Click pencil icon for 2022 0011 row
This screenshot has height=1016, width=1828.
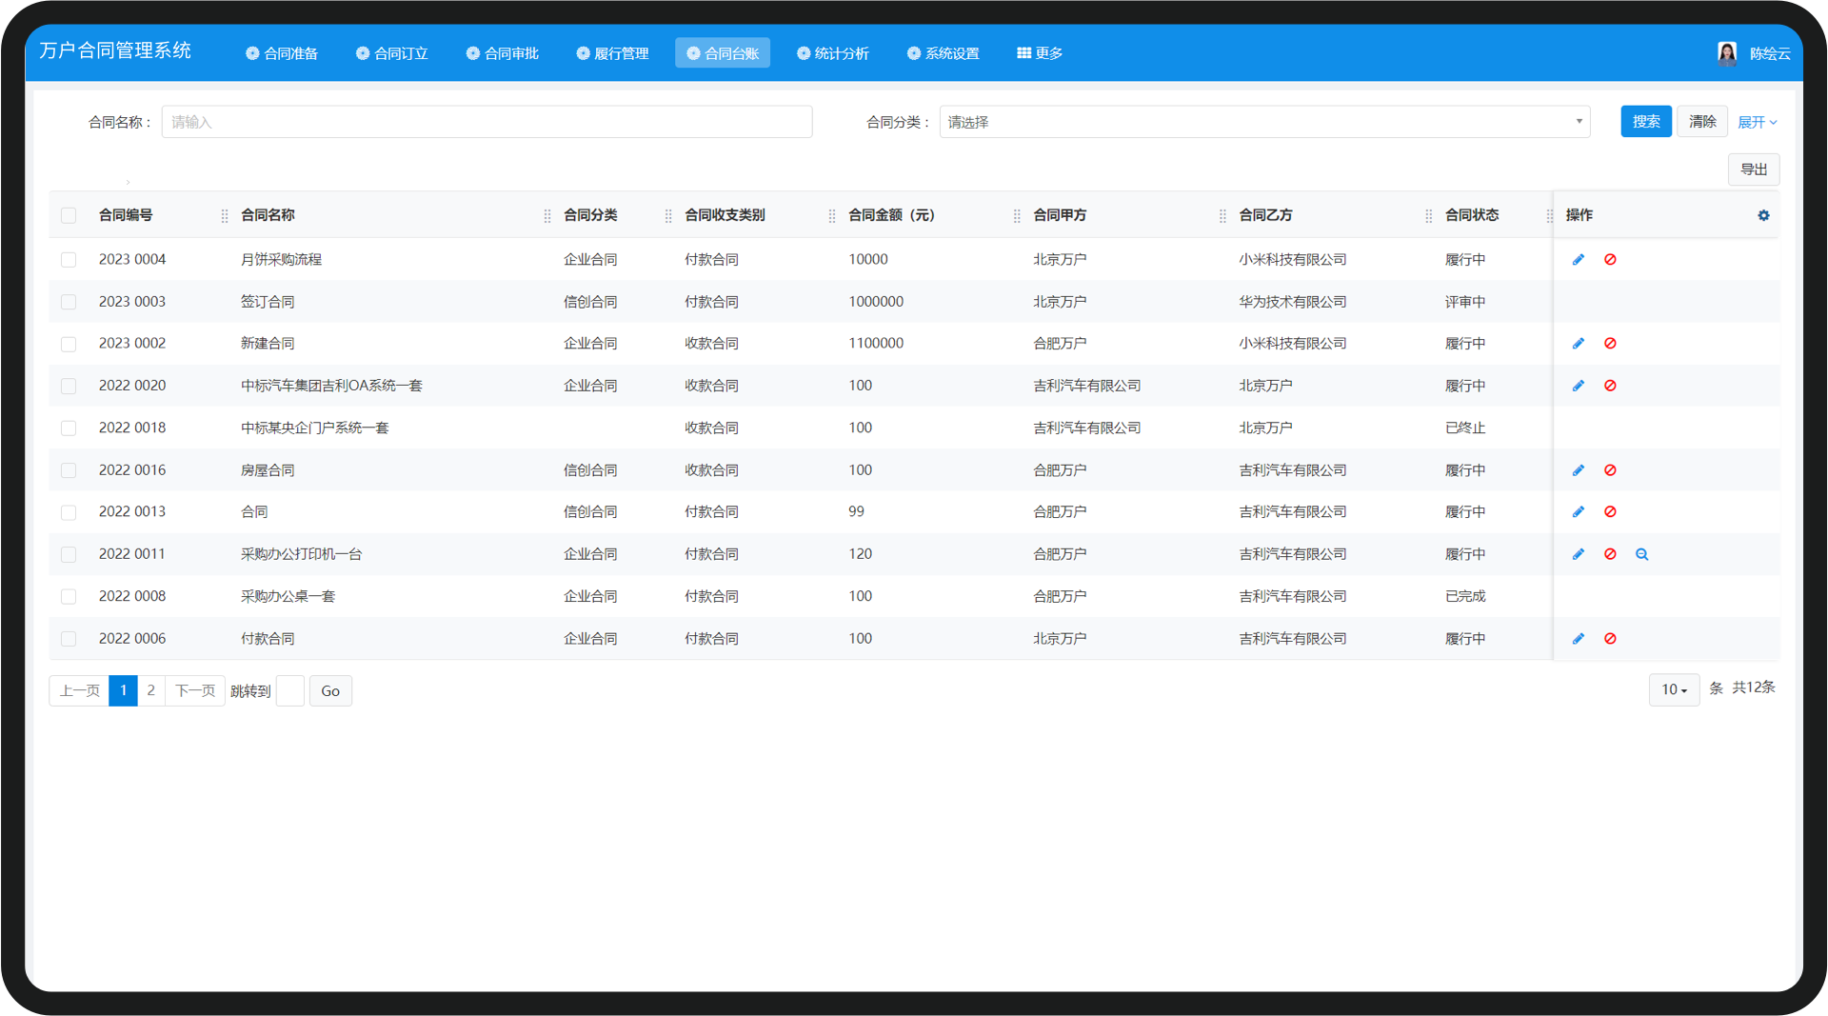[x=1578, y=554]
